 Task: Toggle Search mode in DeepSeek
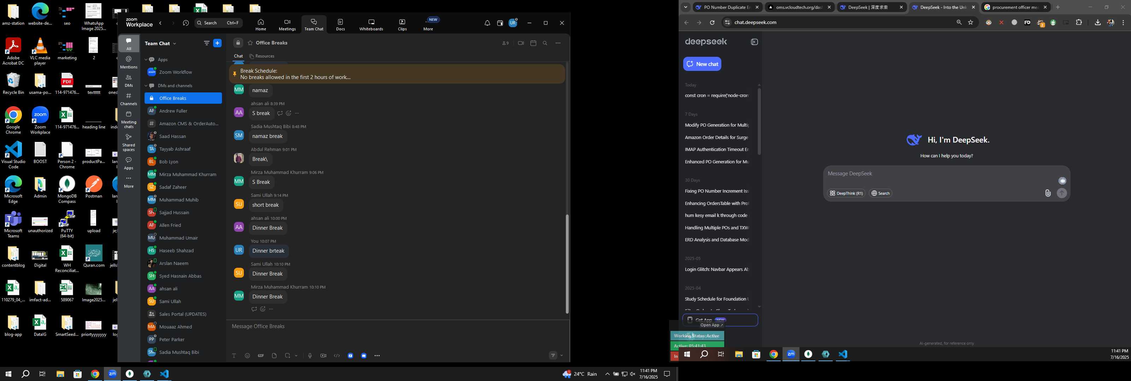pyautogui.click(x=880, y=193)
